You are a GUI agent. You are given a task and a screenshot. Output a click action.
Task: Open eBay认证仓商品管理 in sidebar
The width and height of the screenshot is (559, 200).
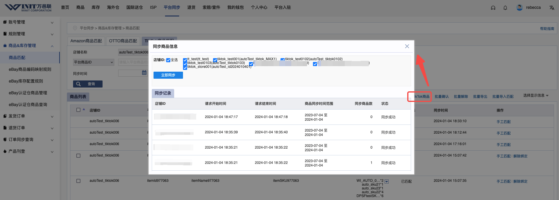28,93
